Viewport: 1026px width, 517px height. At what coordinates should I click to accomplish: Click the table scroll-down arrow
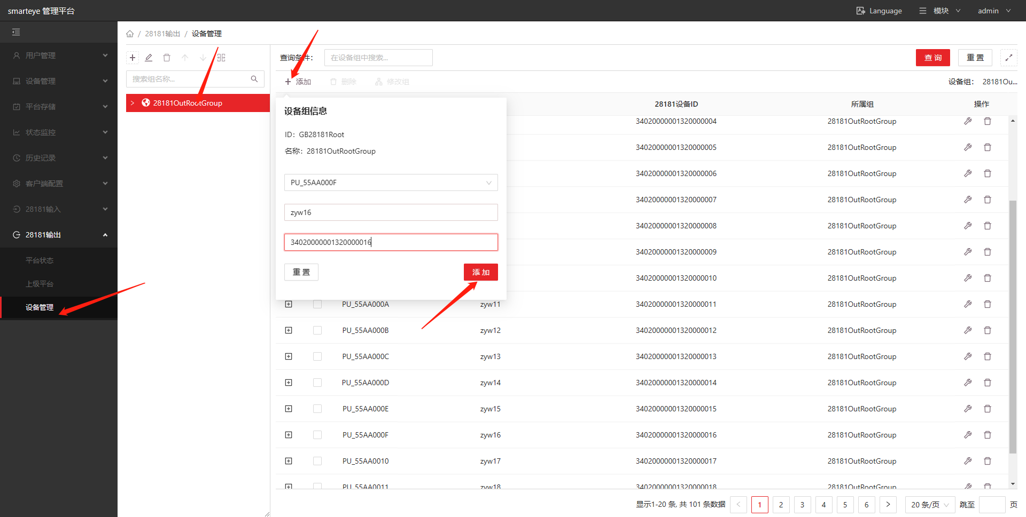(x=1013, y=484)
